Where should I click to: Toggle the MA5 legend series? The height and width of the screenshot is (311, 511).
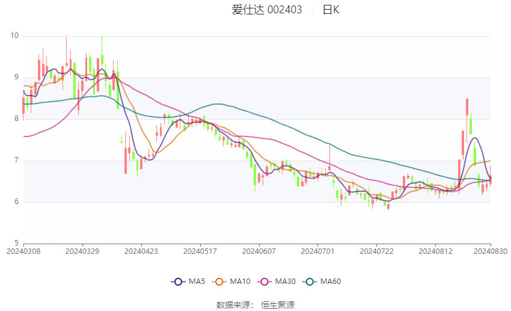(x=188, y=282)
